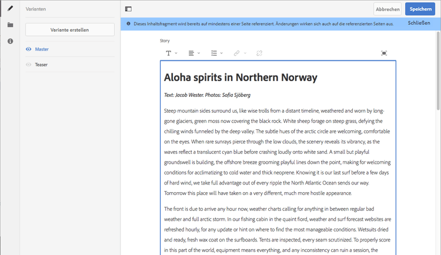Toggle side panel icon in top bar
This screenshot has width=441, height=255.
(128, 9)
